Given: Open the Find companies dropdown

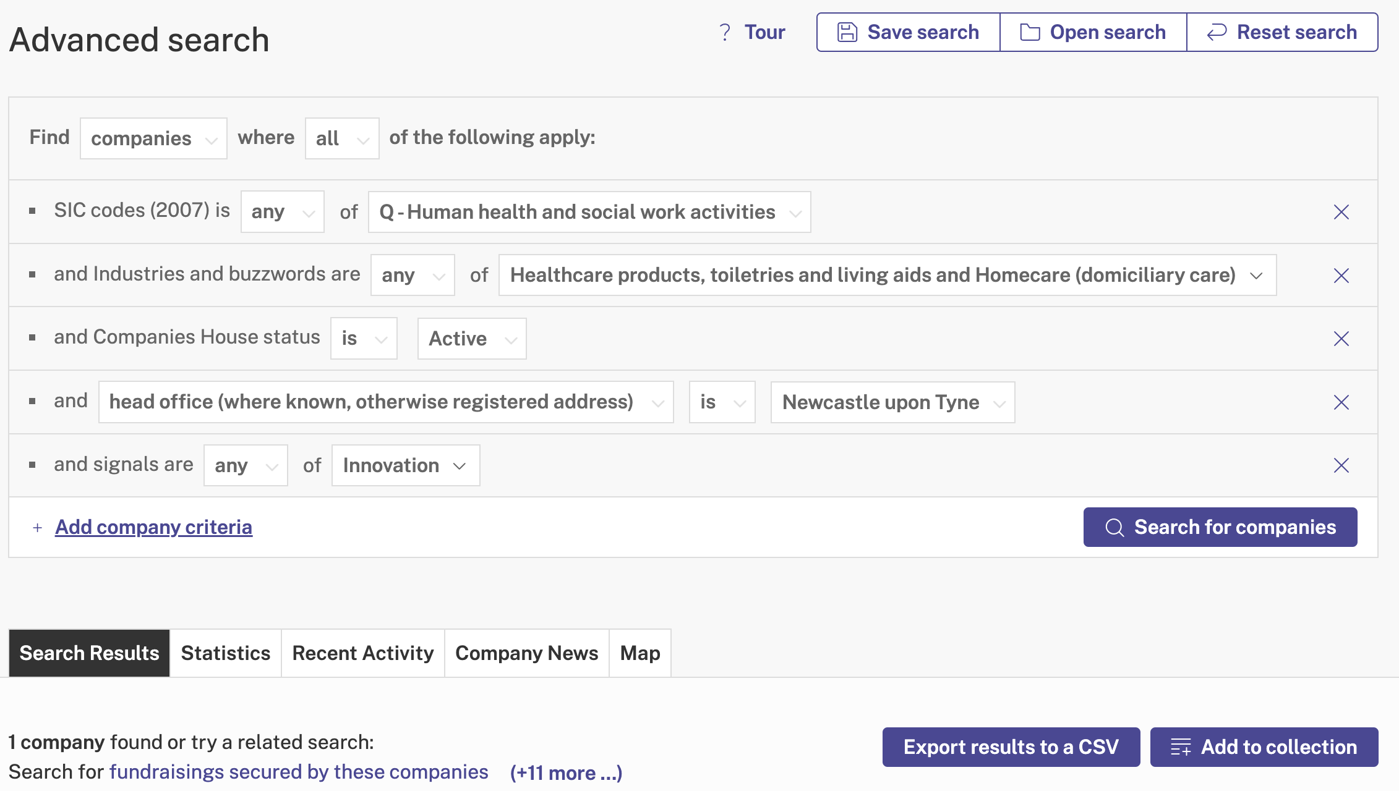Looking at the screenshot, I should (153, 138).
